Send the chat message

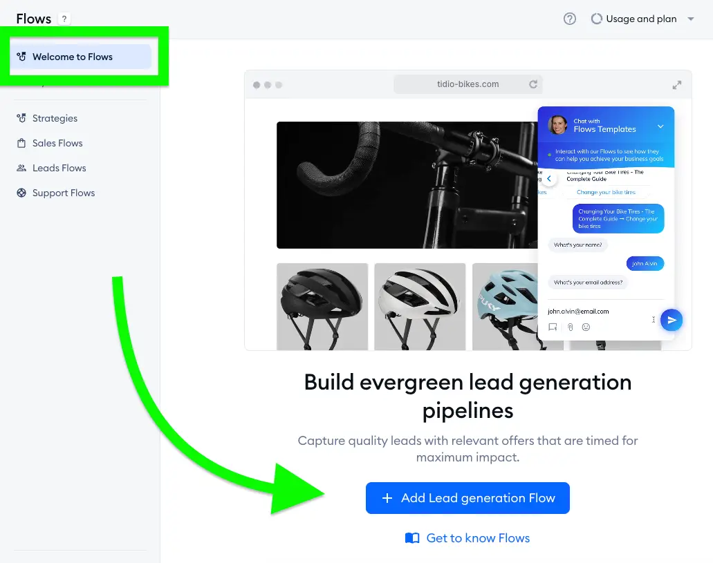tap(672, 320)
